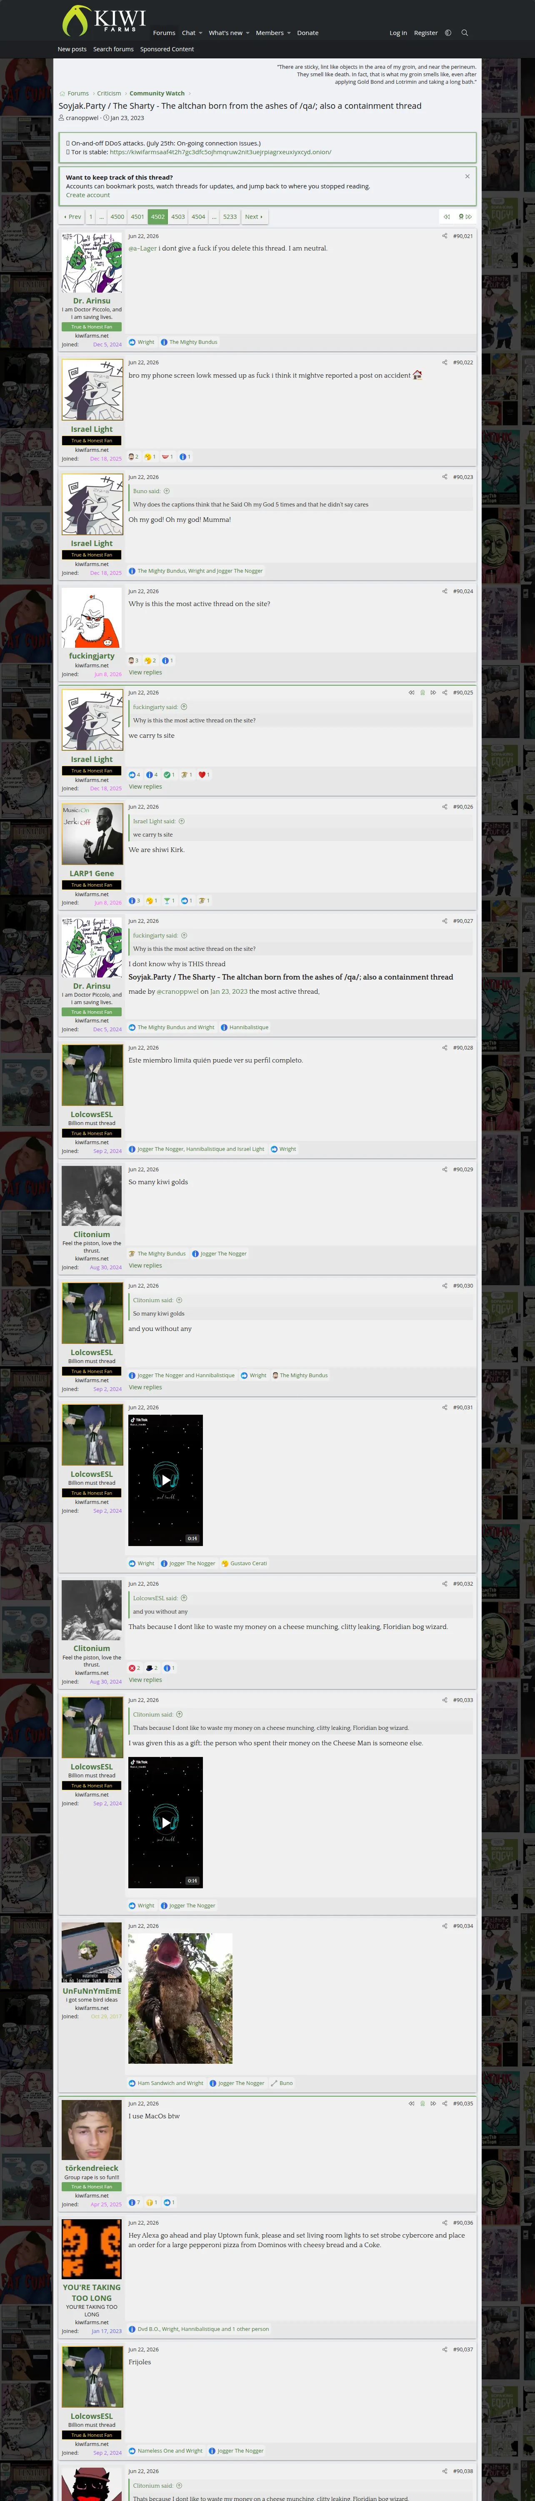Screen dimensions: 535x2501
Task: Open Dr. Arinsu's avatar on post #90,021
Action: click(92, 262)
